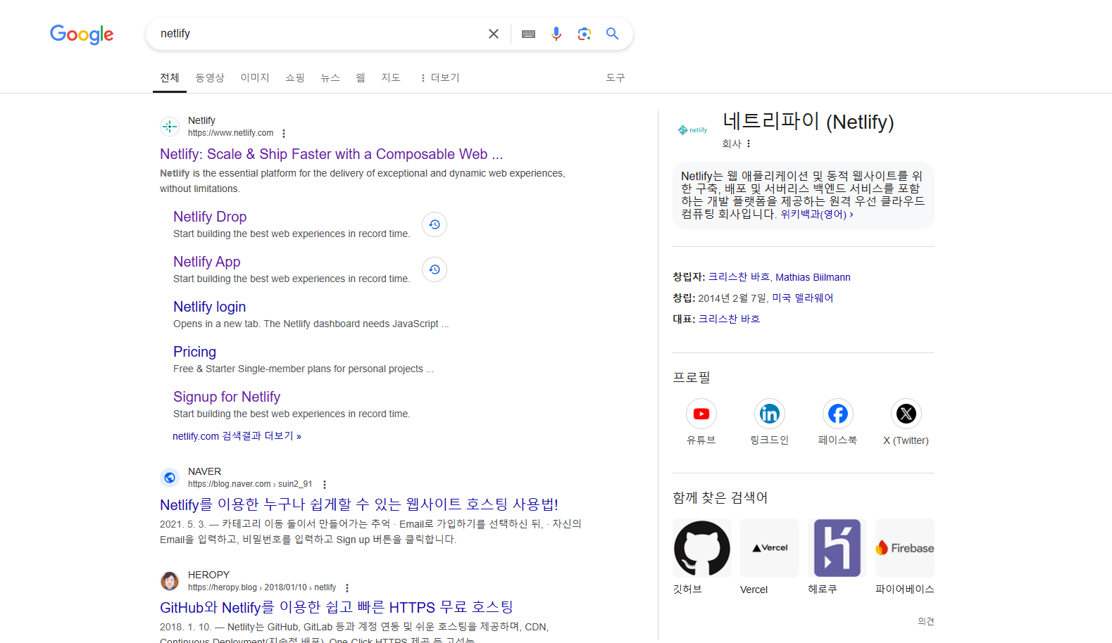The image size is (1112, 643).
Task: Click the Mathias Biilmann founder link
Action: click(813, 277)
